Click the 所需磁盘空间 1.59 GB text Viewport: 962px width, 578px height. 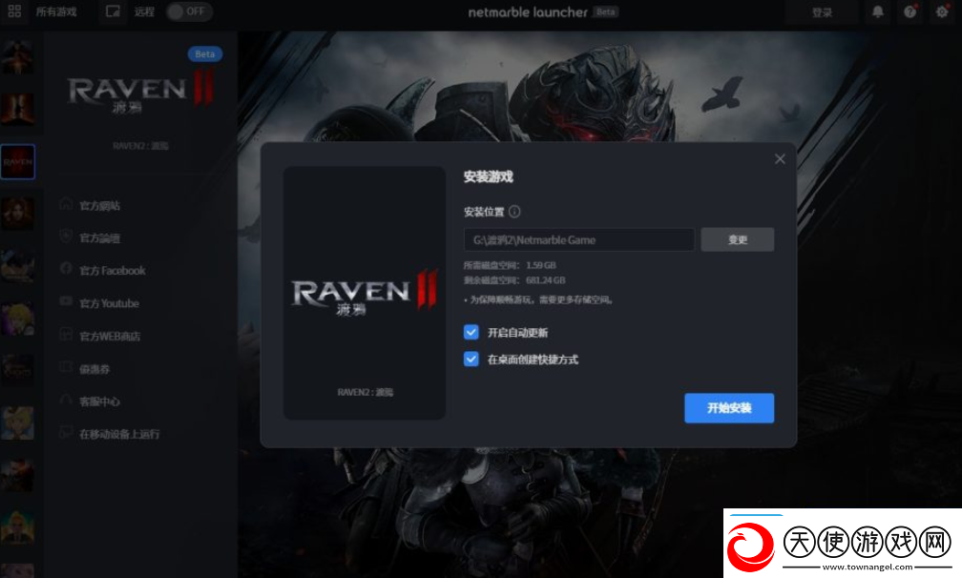pos(510,265)
